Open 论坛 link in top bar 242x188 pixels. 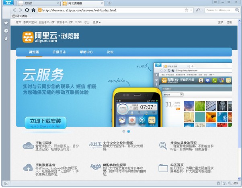coord(86,22)
